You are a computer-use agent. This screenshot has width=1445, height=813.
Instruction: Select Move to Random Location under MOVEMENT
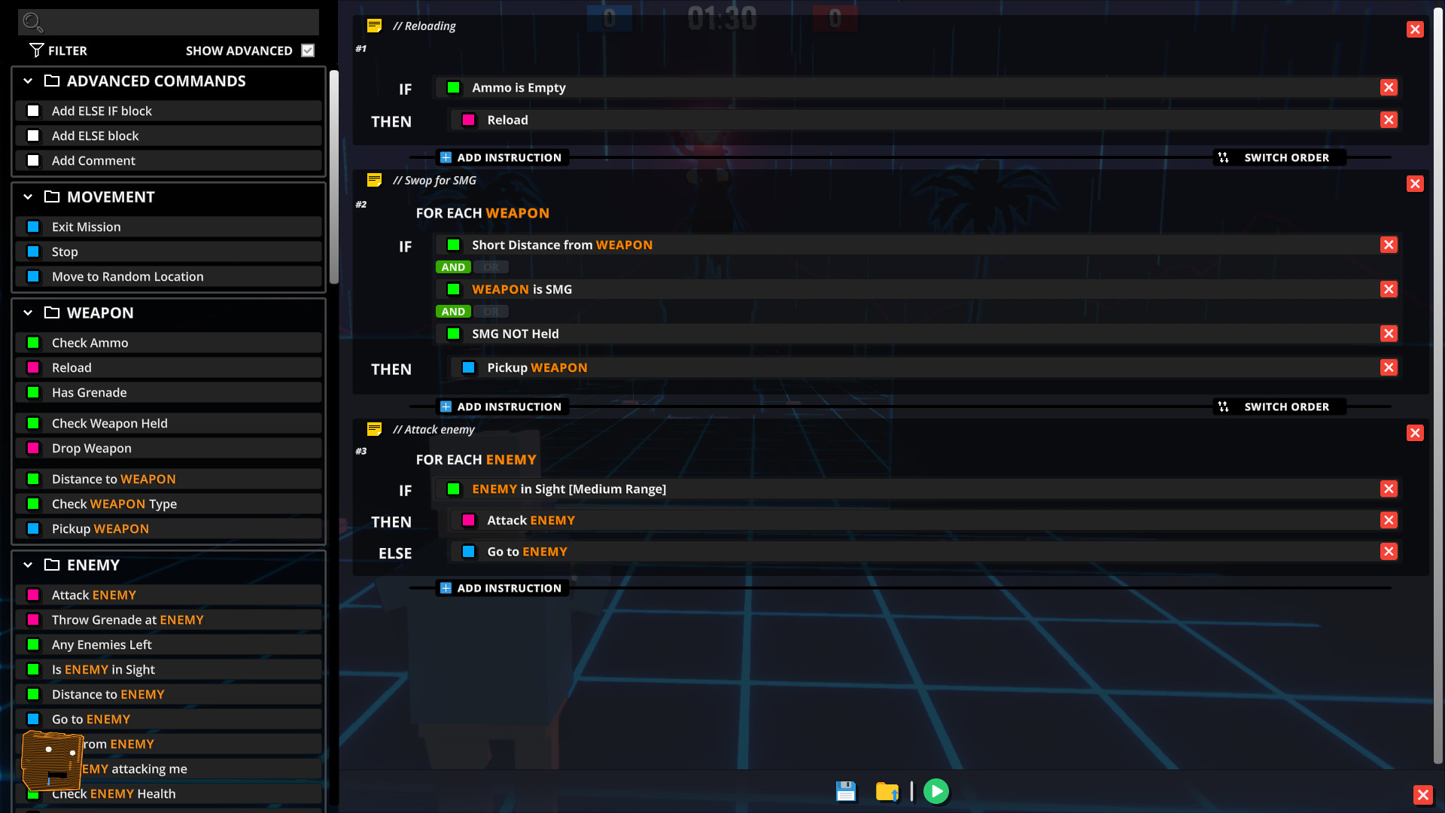(x=127, y=276)
